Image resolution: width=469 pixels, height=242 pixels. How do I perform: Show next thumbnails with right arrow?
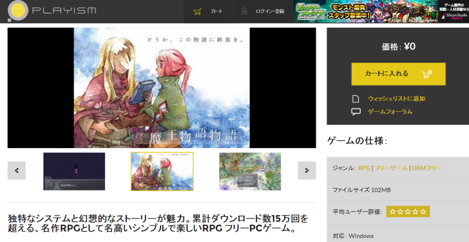[307, 171]
